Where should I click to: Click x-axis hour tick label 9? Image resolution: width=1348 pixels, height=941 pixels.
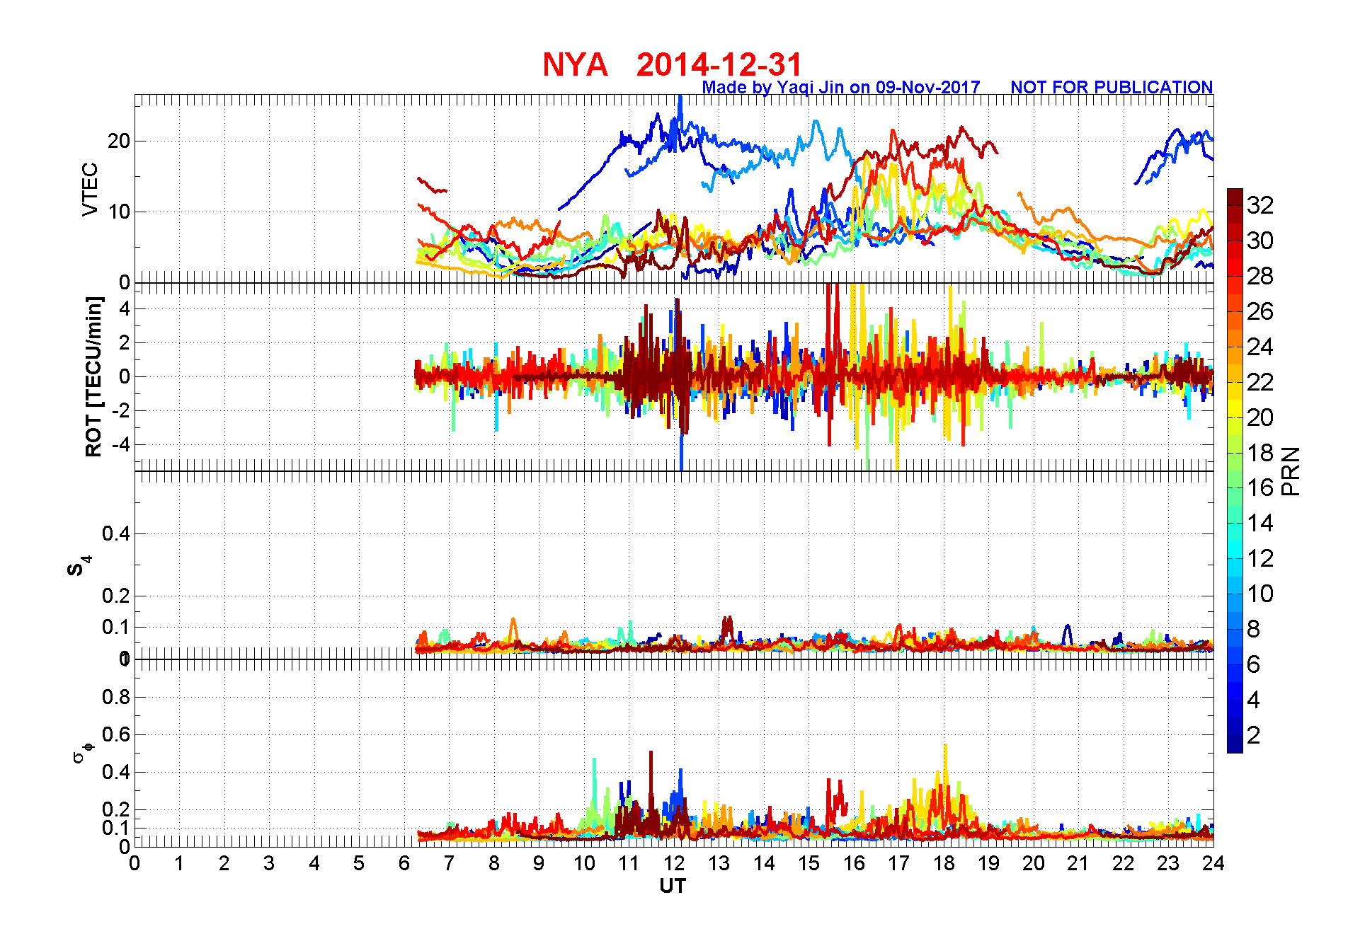tap(539, 863)
